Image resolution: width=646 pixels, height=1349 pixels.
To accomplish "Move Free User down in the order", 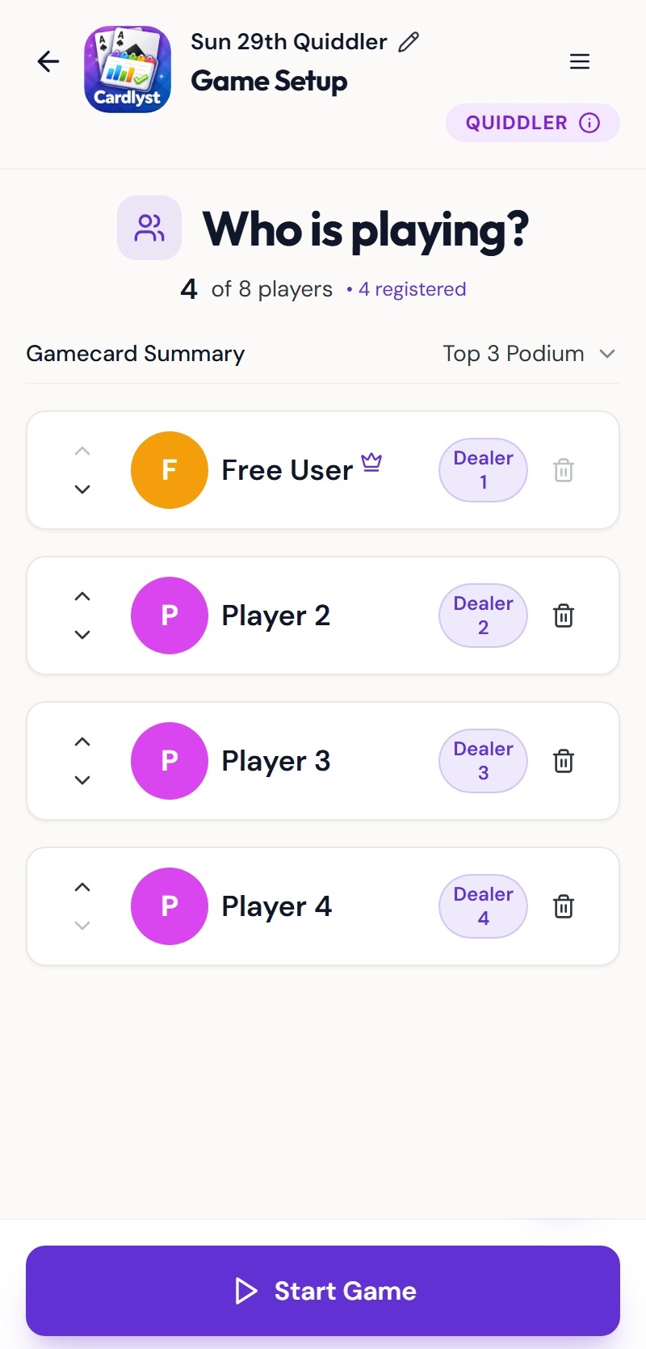I will [82, 490].
